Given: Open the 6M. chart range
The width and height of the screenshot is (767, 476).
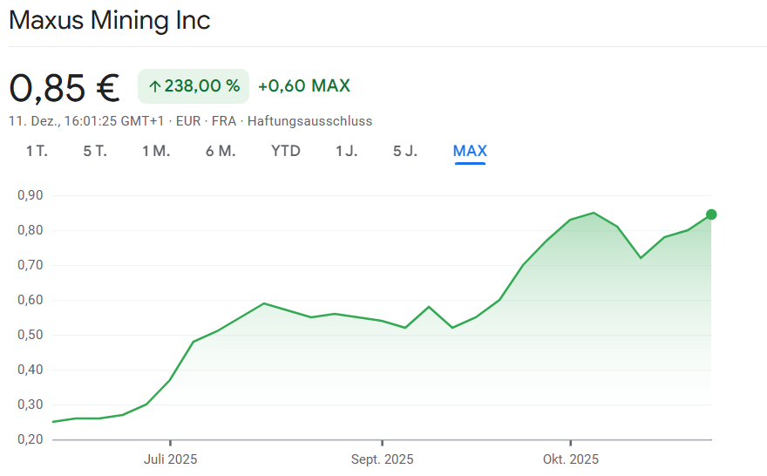Looking at the screenshot, I should pos(221,151).
